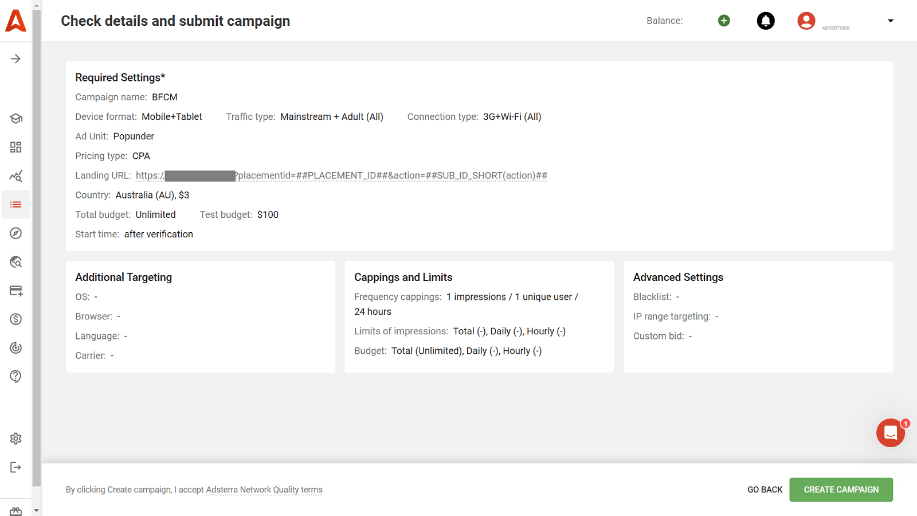Click the Advanced Settings heading
Image resolution: width=917 pixels, height=516 pixels.
[x=678, y=277]
